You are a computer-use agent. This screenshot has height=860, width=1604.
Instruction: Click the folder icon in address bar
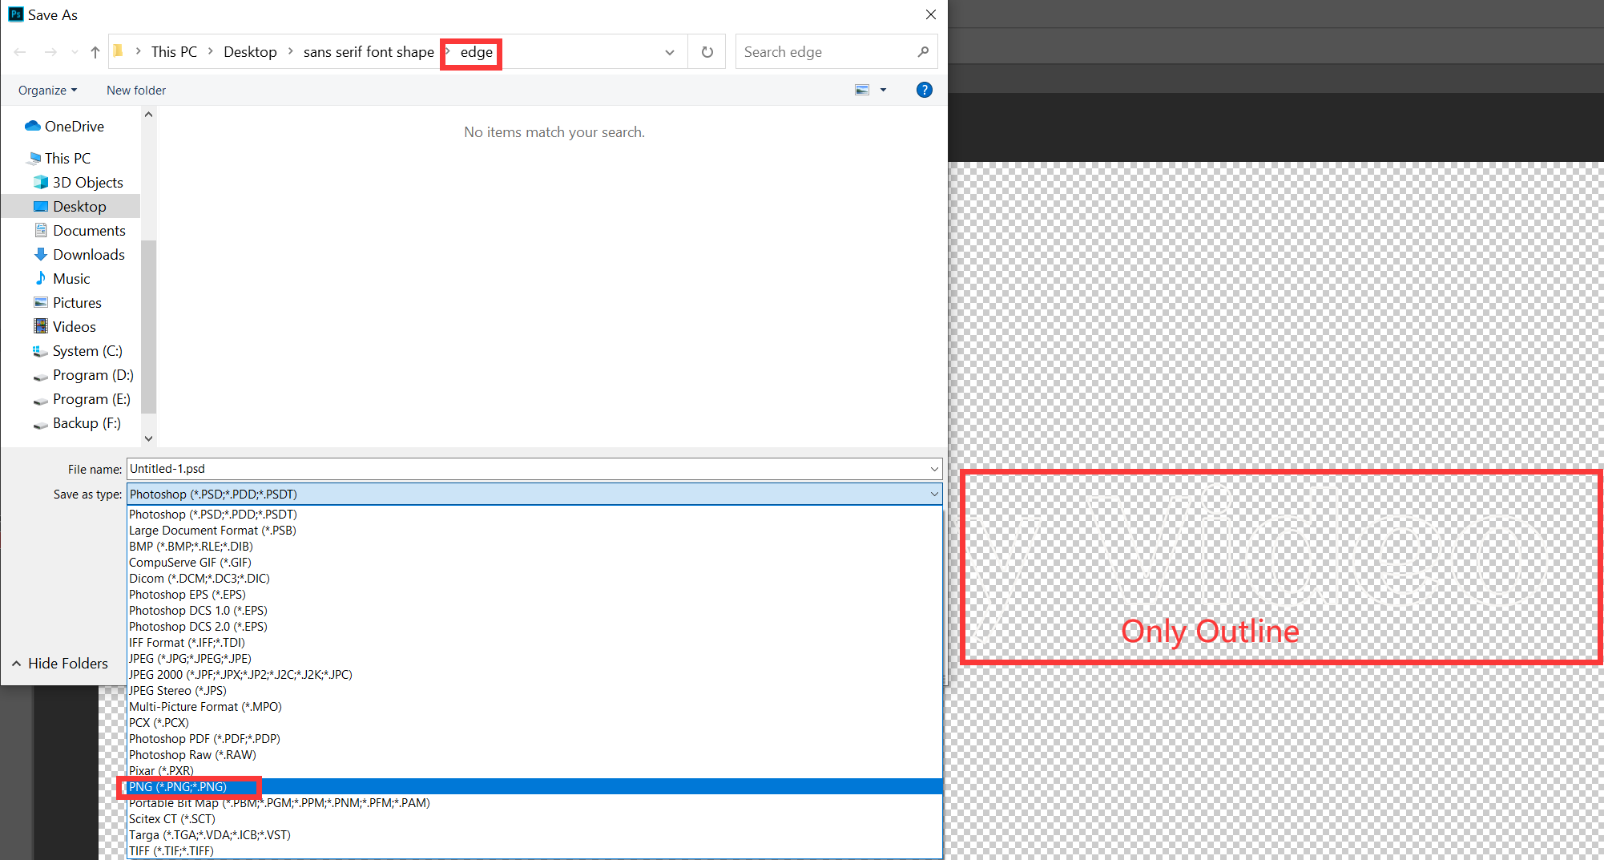tap(119, 51)
